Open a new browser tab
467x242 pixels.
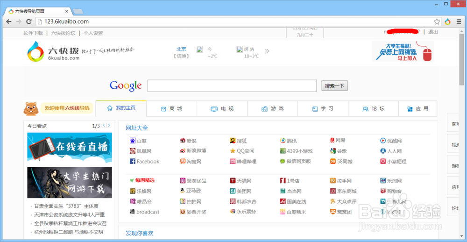click(78, 11)
